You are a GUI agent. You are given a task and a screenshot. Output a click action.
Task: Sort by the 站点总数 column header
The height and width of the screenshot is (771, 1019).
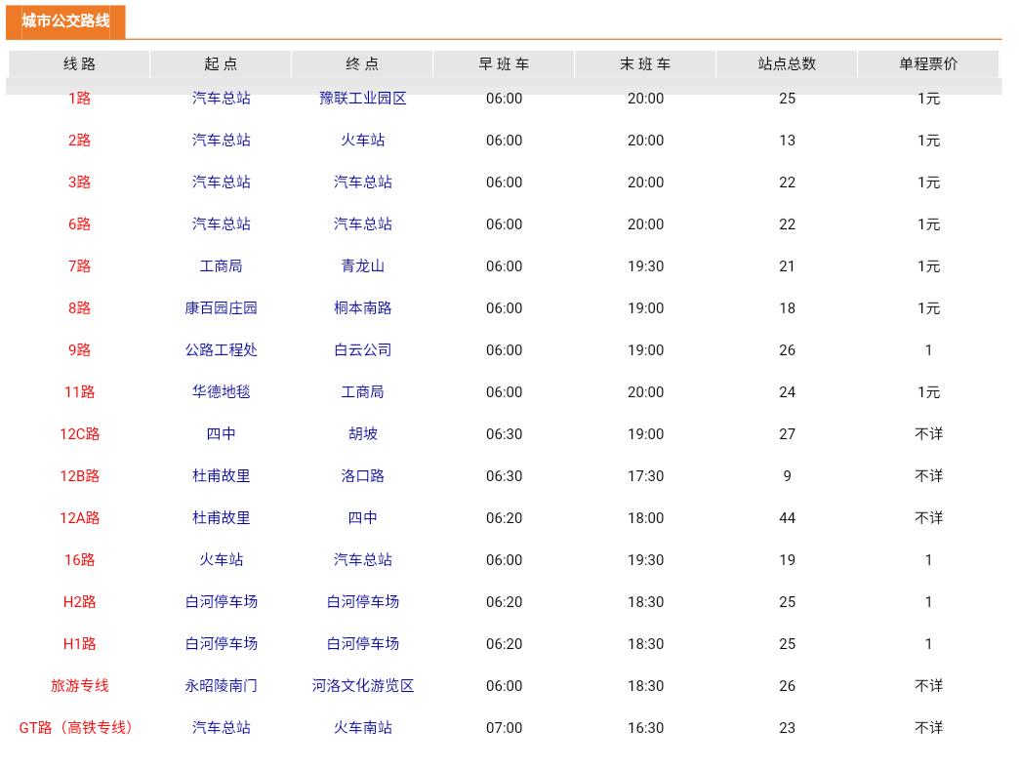(787, 63)
